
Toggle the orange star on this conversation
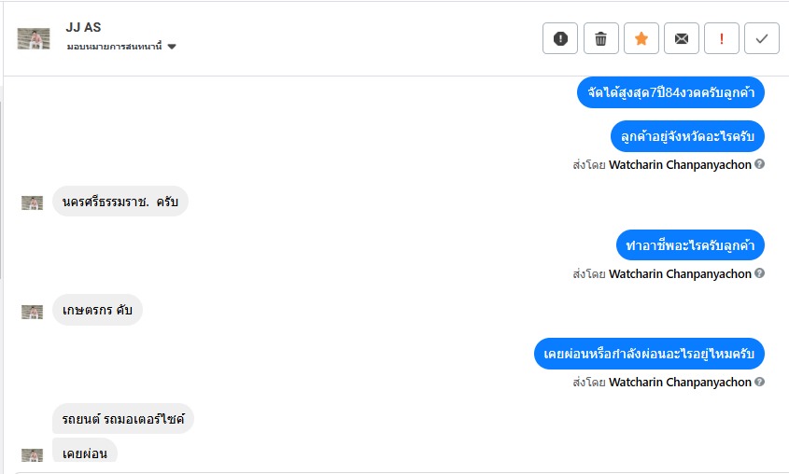[x=641, y=38]
